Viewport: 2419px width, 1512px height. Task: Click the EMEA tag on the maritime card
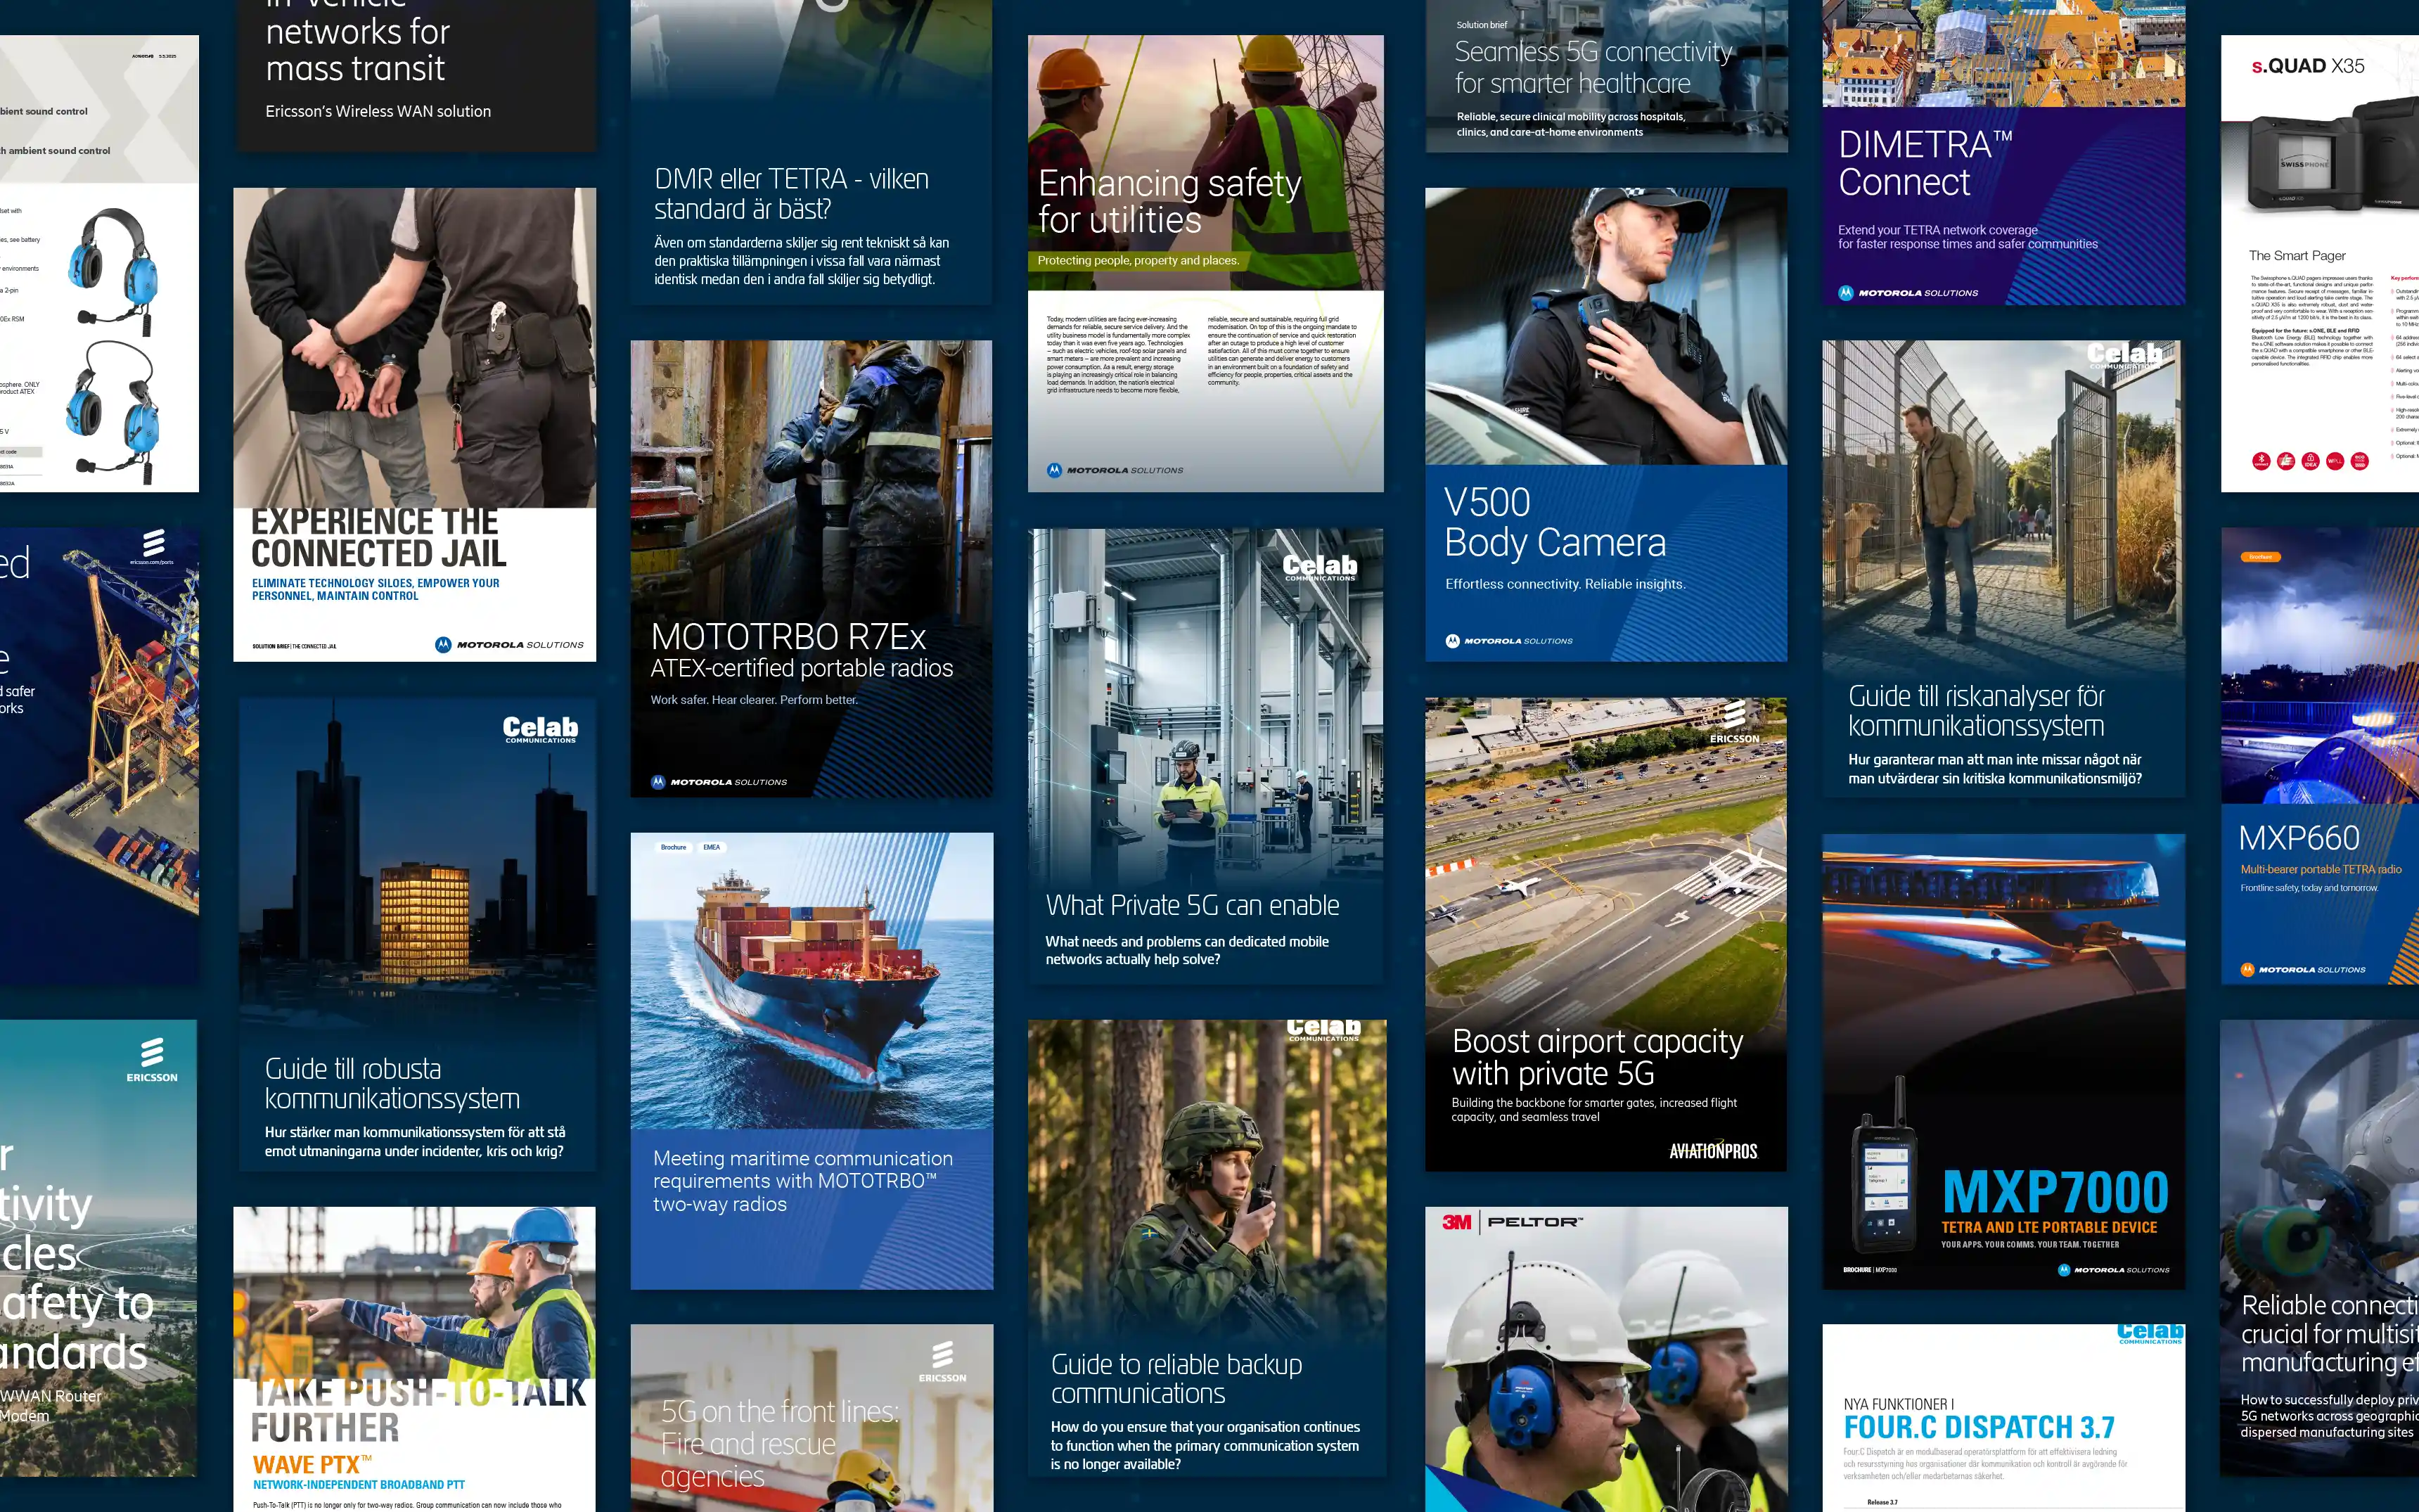pyautogui.click(x=712, y=848)
